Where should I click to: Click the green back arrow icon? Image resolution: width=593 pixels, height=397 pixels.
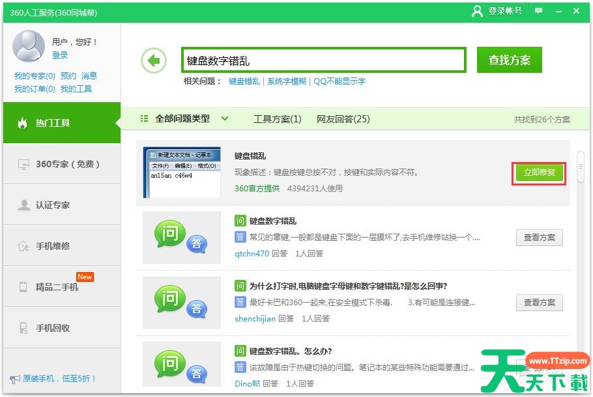[154, 61]
